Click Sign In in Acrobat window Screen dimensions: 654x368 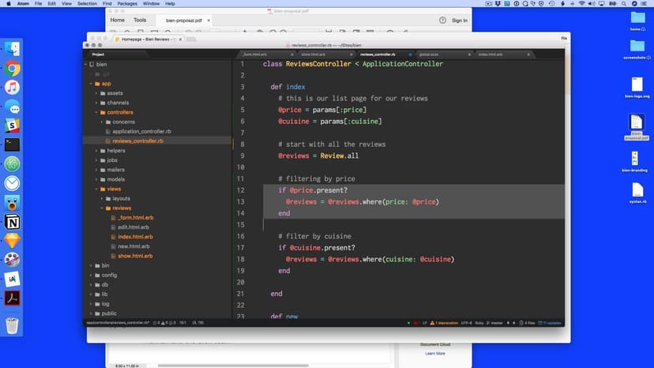460,20
